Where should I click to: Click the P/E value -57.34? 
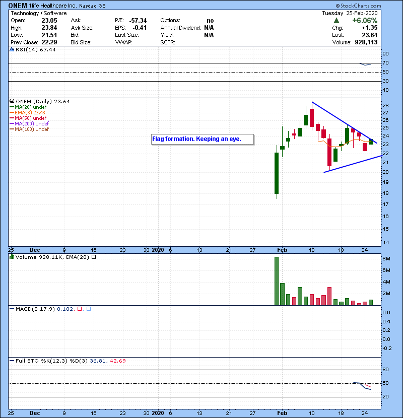[x=138, y=21]
